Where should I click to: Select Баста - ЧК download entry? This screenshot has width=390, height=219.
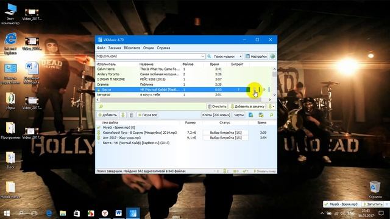136,143
